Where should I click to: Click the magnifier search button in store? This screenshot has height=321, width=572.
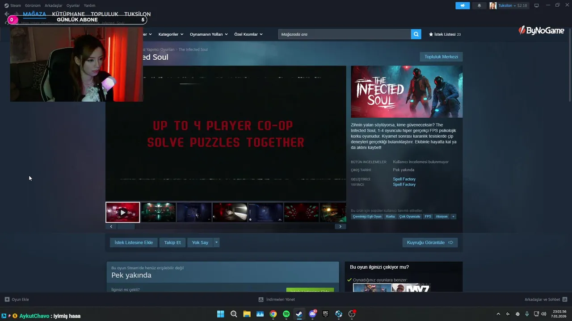click(416, 34)
